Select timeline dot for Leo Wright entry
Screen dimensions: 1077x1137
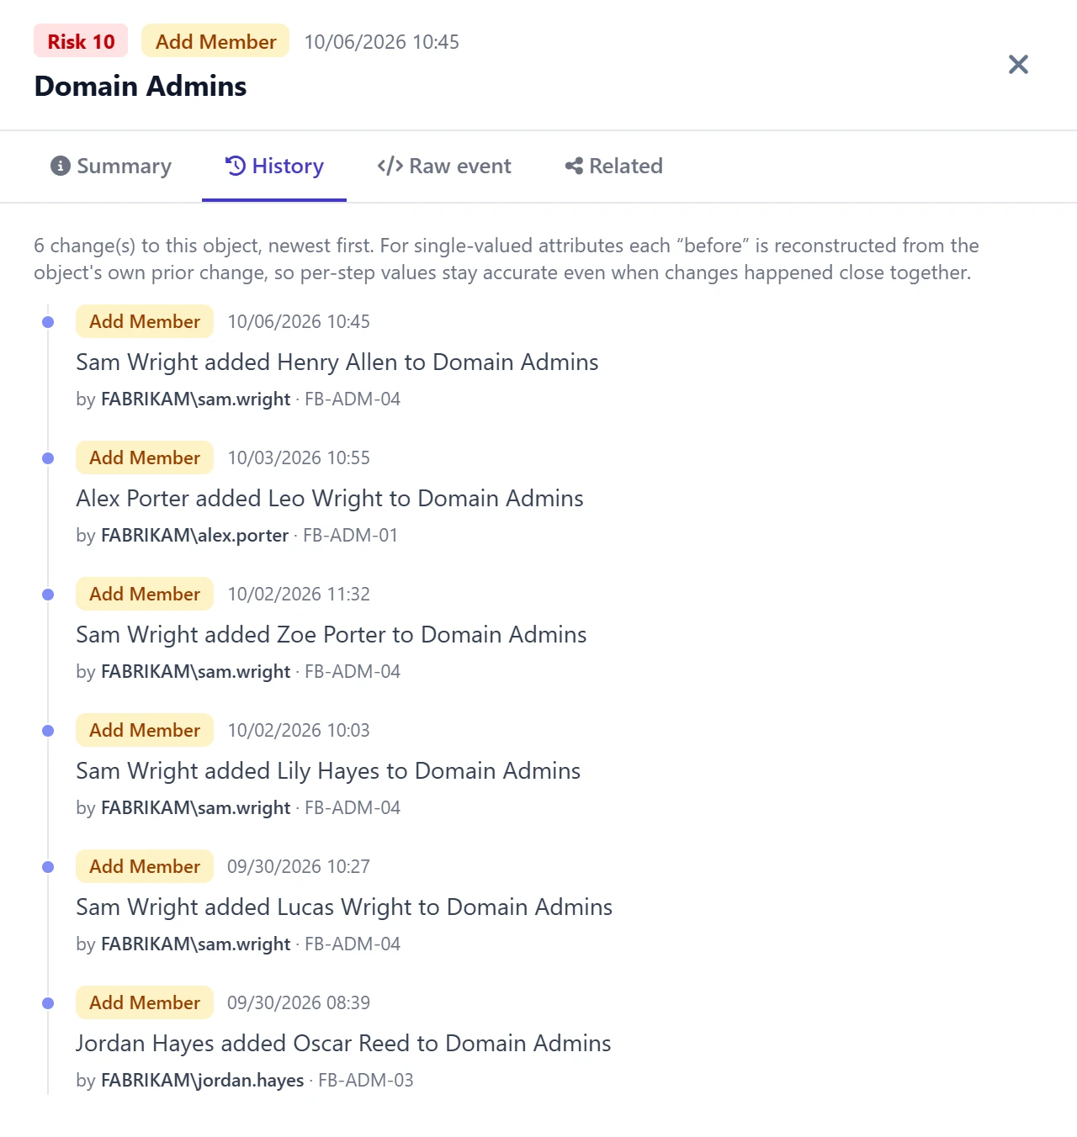(48, 458)
